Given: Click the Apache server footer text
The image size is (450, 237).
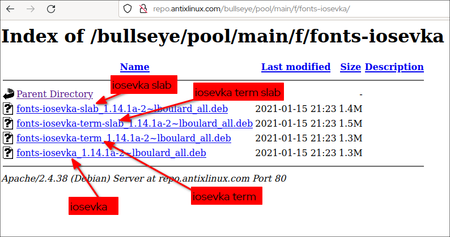Looking at the screenshot, I should [144, 179].
